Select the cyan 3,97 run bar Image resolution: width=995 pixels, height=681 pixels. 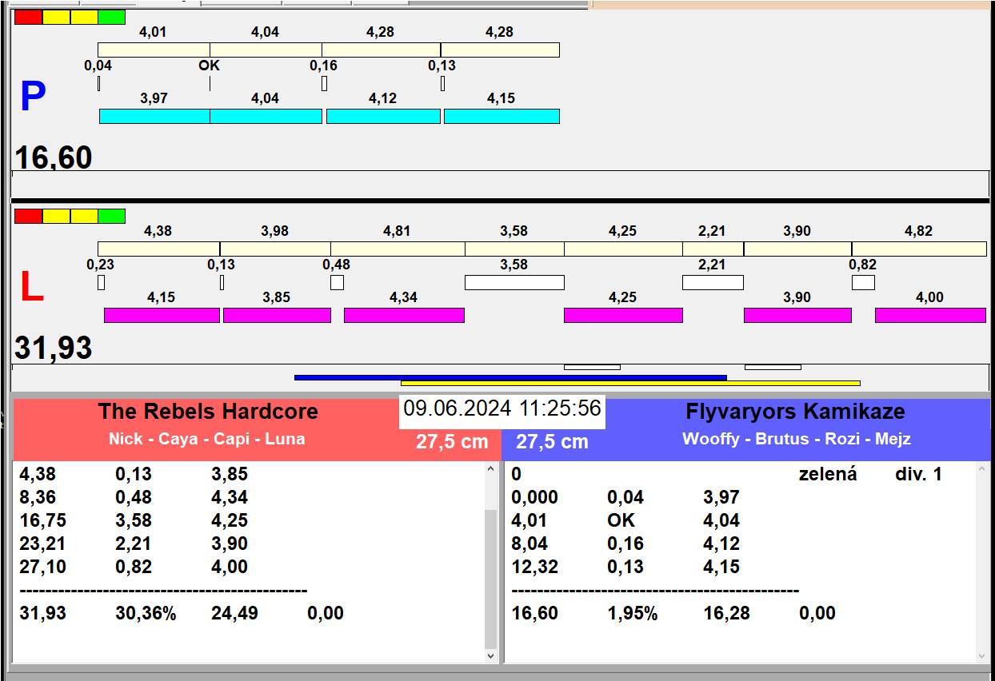pyautogui.click(x=154, y=116)
